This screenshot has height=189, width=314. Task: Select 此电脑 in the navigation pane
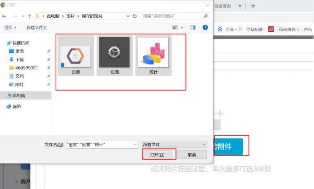point(16,95)
